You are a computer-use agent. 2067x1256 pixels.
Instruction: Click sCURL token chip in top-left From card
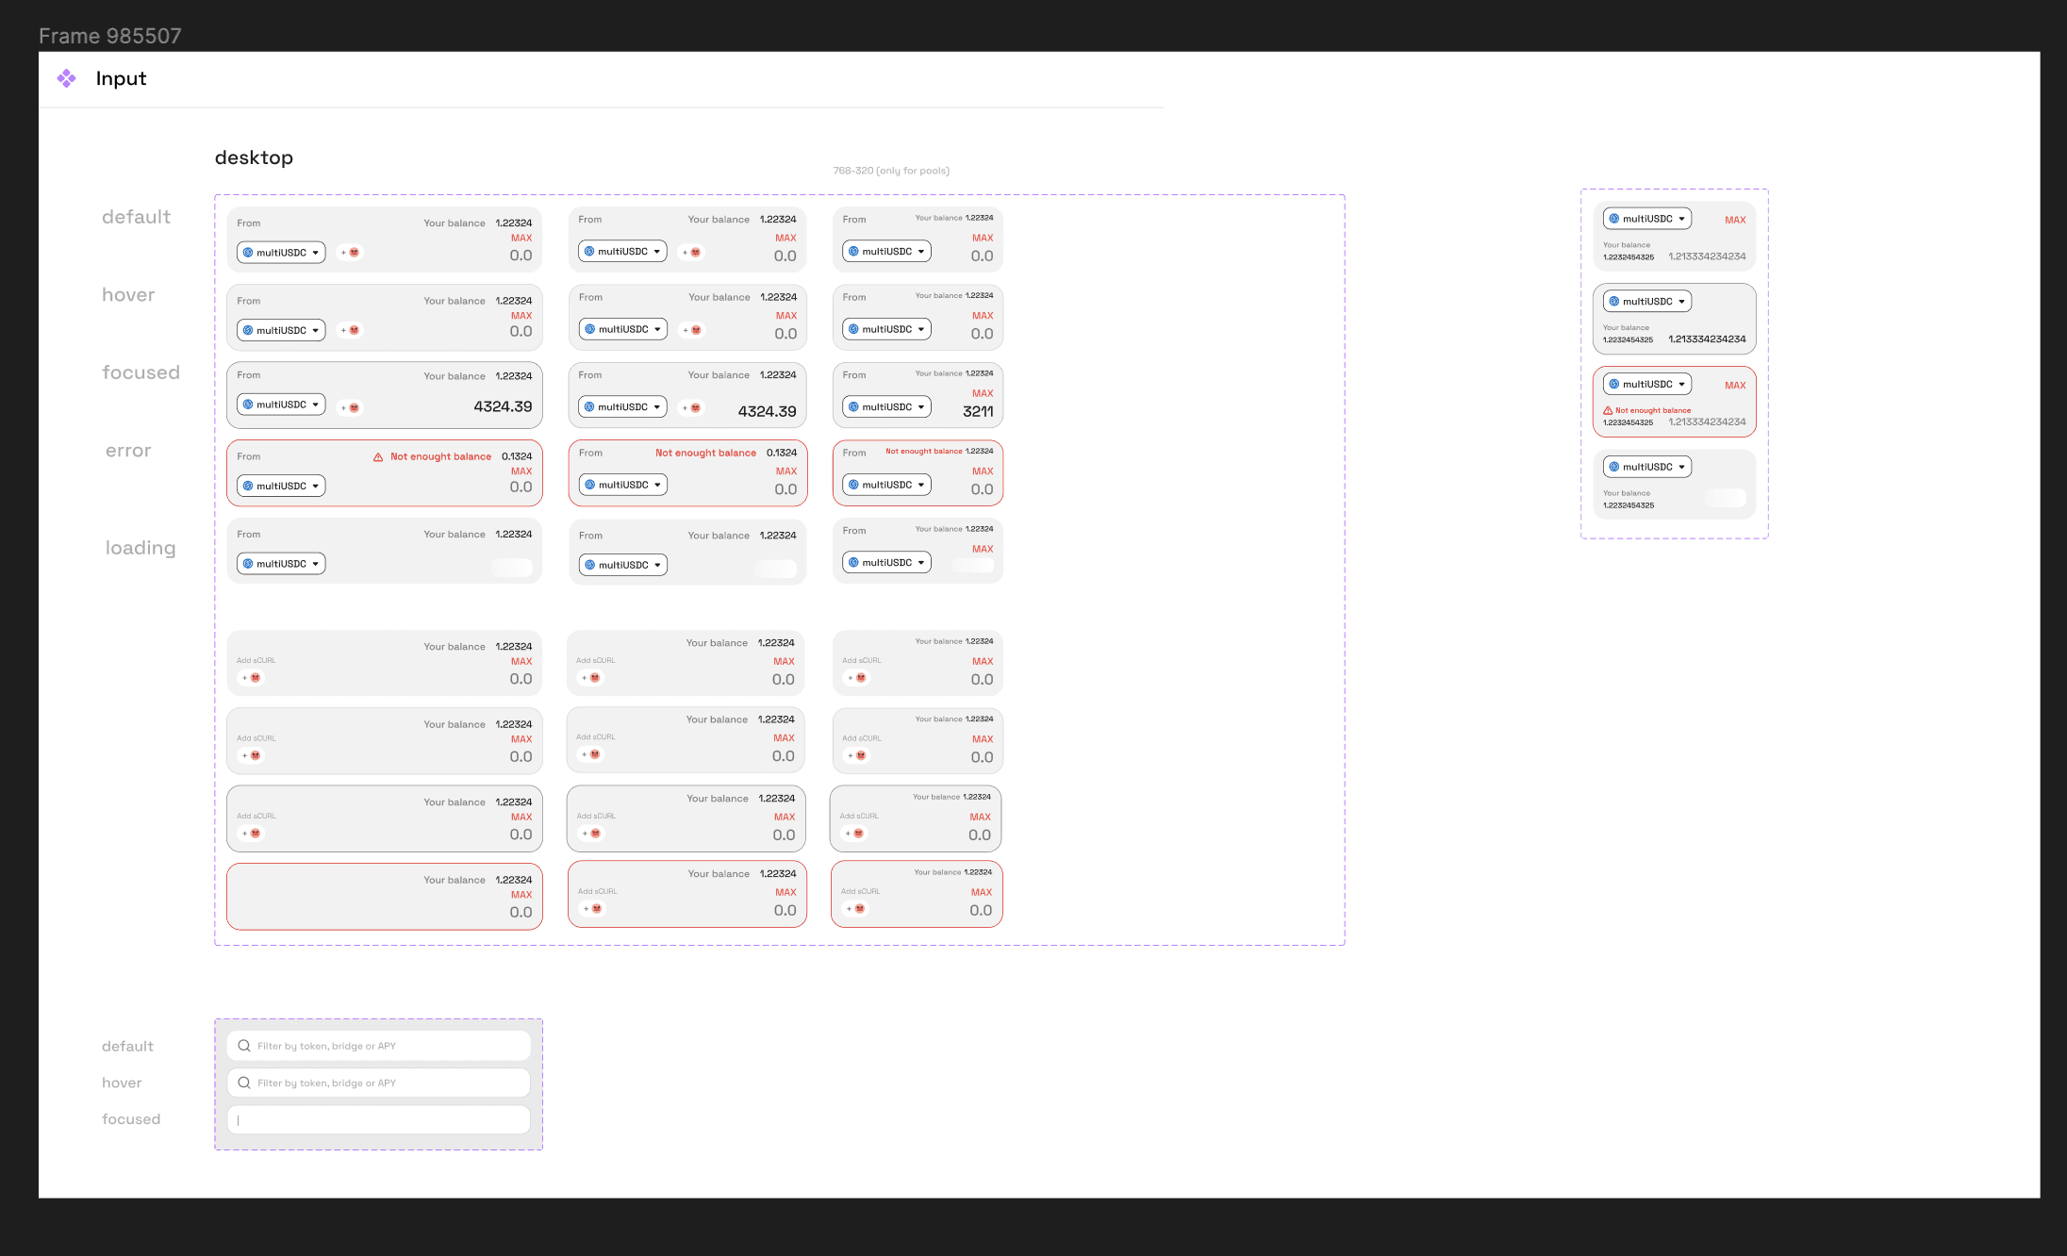point(350,253)
